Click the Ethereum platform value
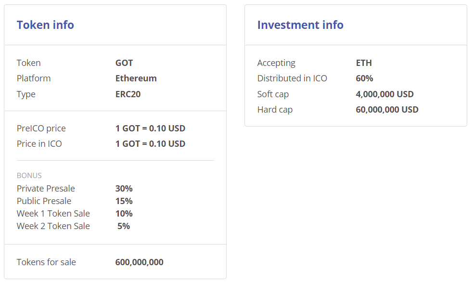The height and width of the screenshot is (283, 473). (136, 78)
